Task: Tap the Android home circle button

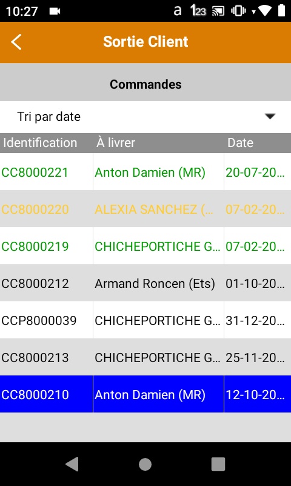Action: [145, 464]
